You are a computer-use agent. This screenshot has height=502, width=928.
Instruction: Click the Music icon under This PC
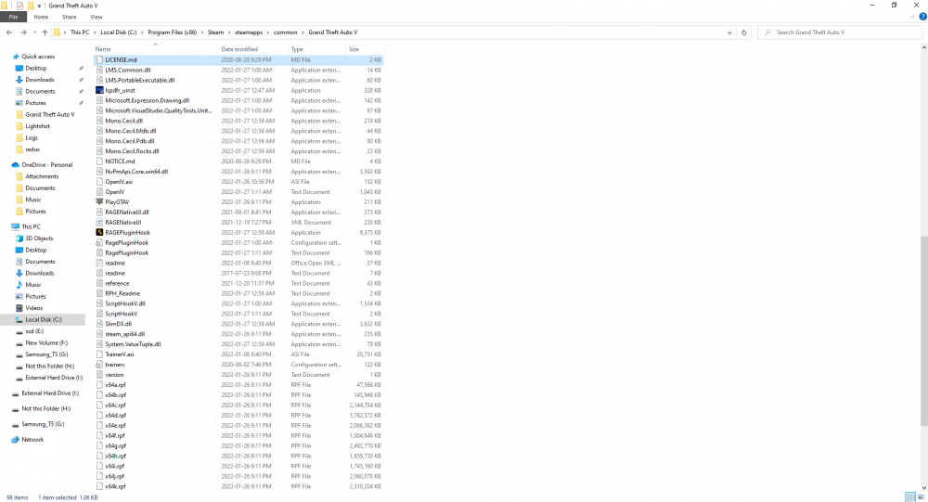tap(19, 285)
